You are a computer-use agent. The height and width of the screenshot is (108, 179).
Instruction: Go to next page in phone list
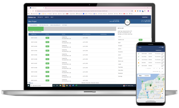[159, 68]
